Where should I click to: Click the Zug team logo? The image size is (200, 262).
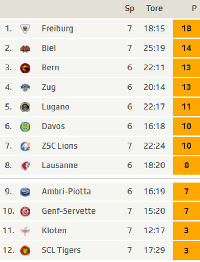tap(25, 88)
